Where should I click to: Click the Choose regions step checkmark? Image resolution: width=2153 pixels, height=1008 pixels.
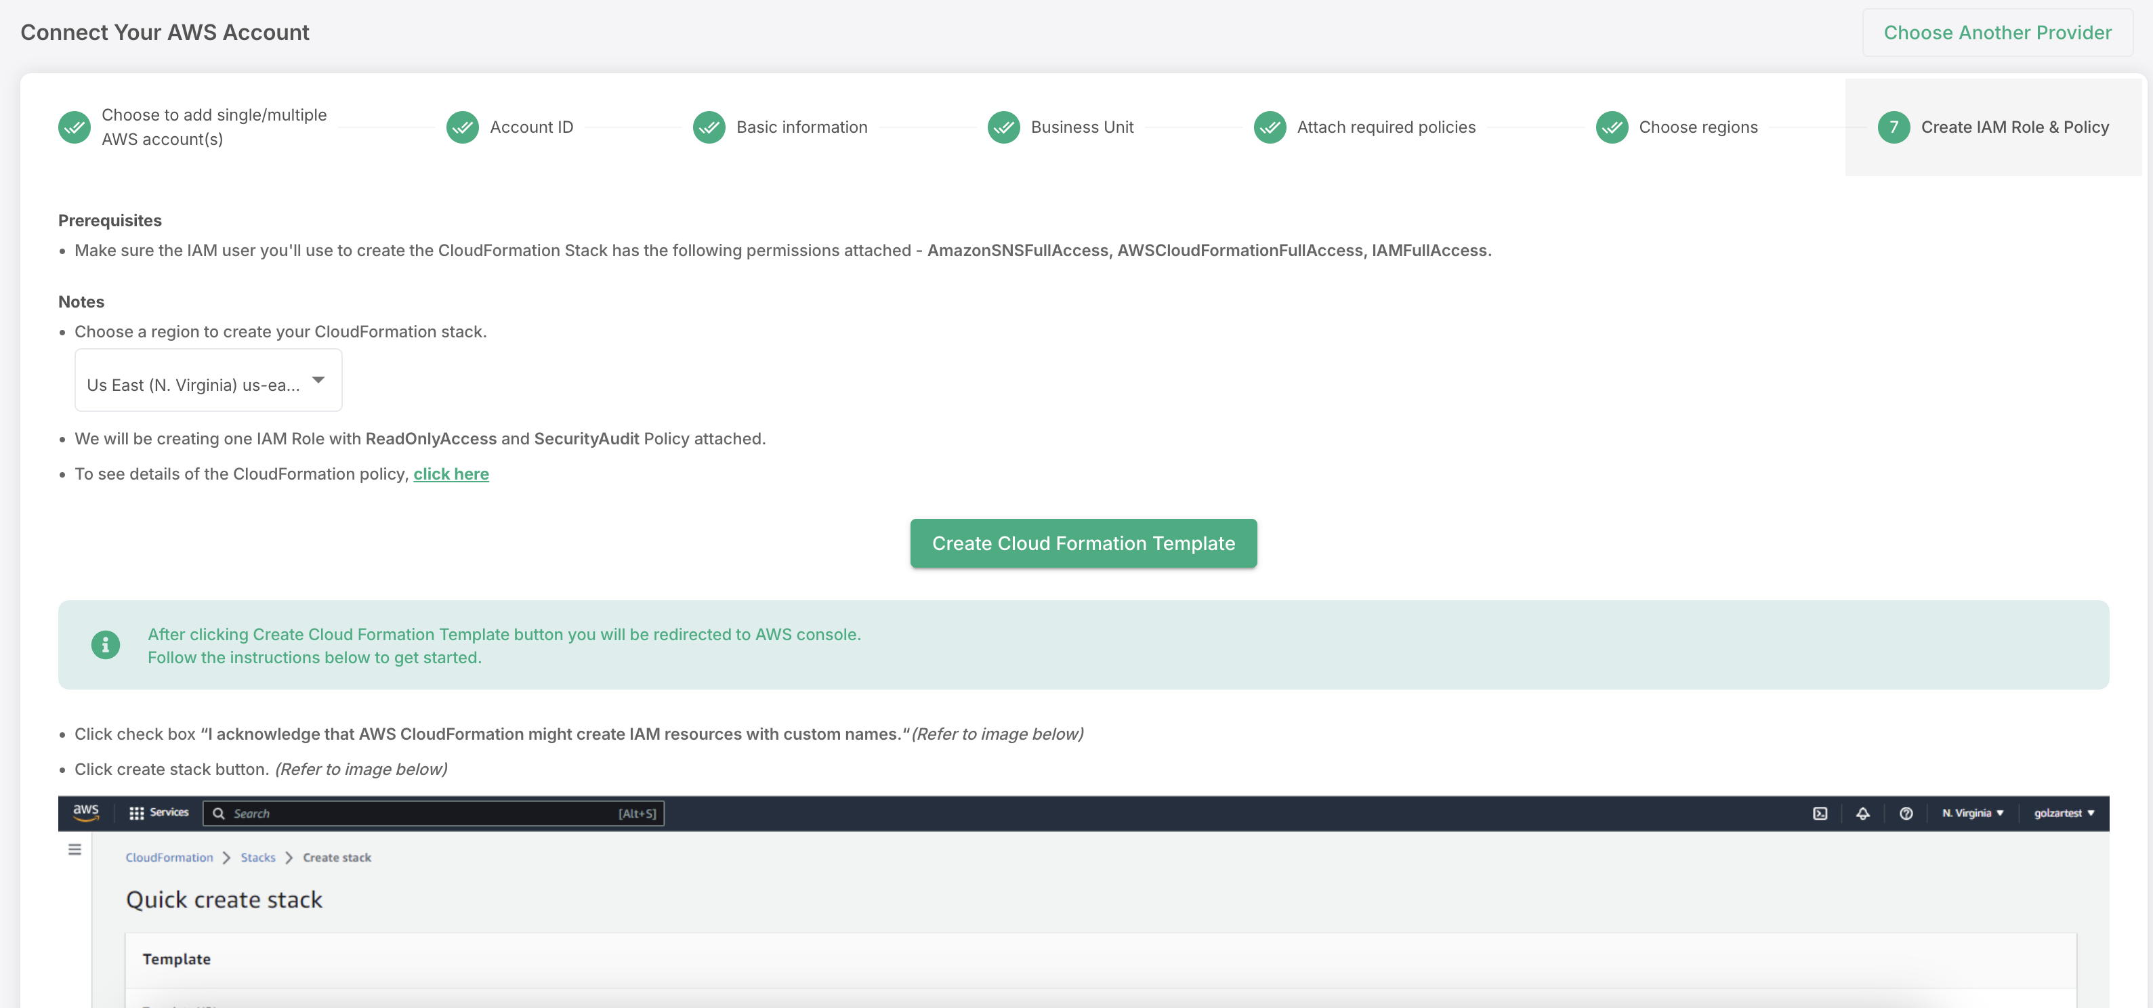[1612, 127]
